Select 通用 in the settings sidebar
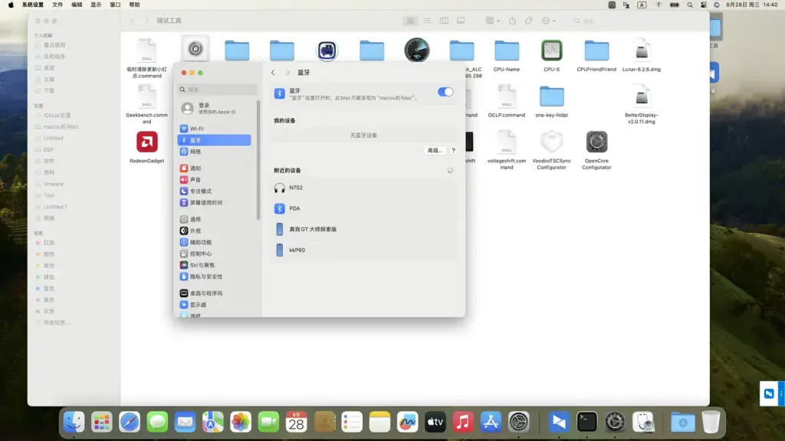 (215, 220)
